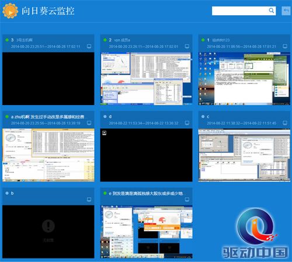Click host a zhu title text
Screen dimensions: 292x262
[47, 117]
